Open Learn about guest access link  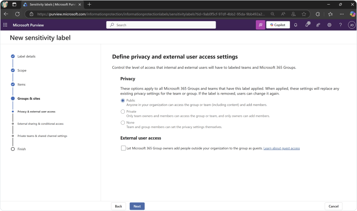click(x=282, y=148)
